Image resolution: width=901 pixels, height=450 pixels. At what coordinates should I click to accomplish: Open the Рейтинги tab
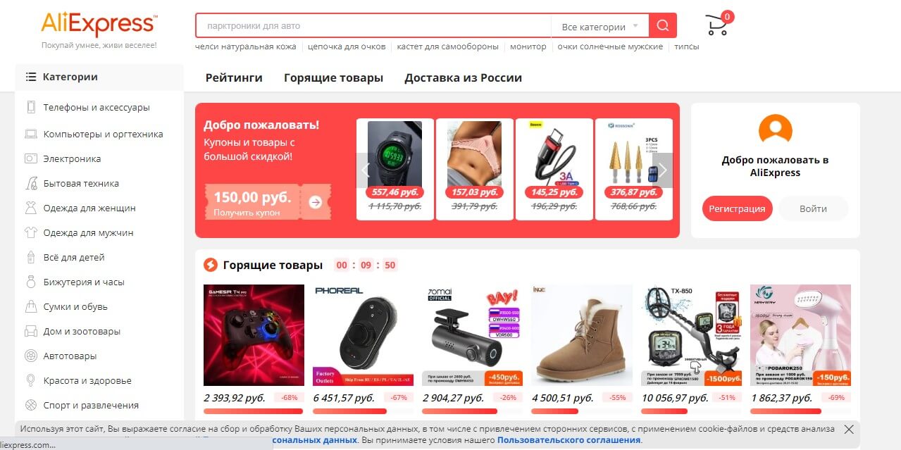234,77
